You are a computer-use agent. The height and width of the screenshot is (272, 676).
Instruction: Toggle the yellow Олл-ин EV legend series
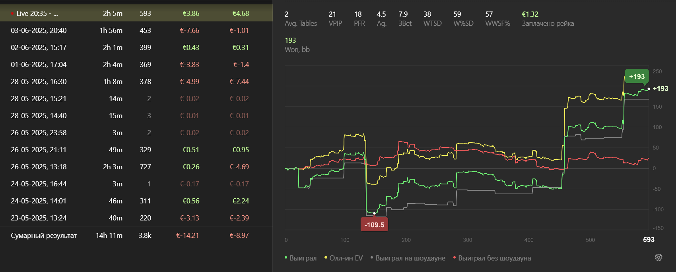(344, 258)
